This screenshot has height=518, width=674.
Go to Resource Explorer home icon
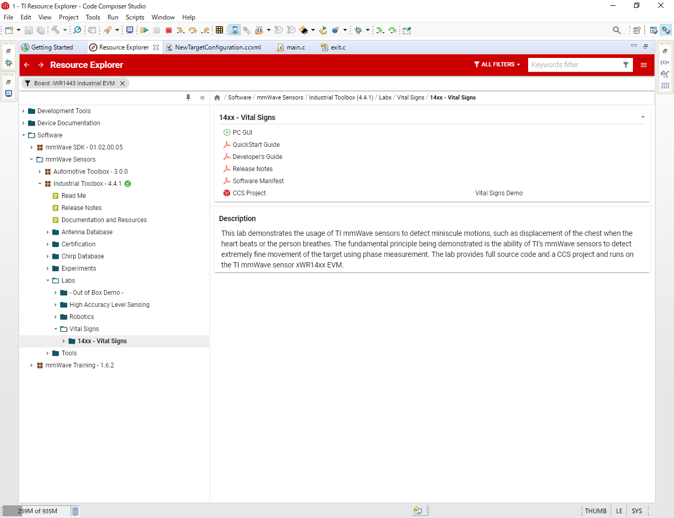point(217,98)
